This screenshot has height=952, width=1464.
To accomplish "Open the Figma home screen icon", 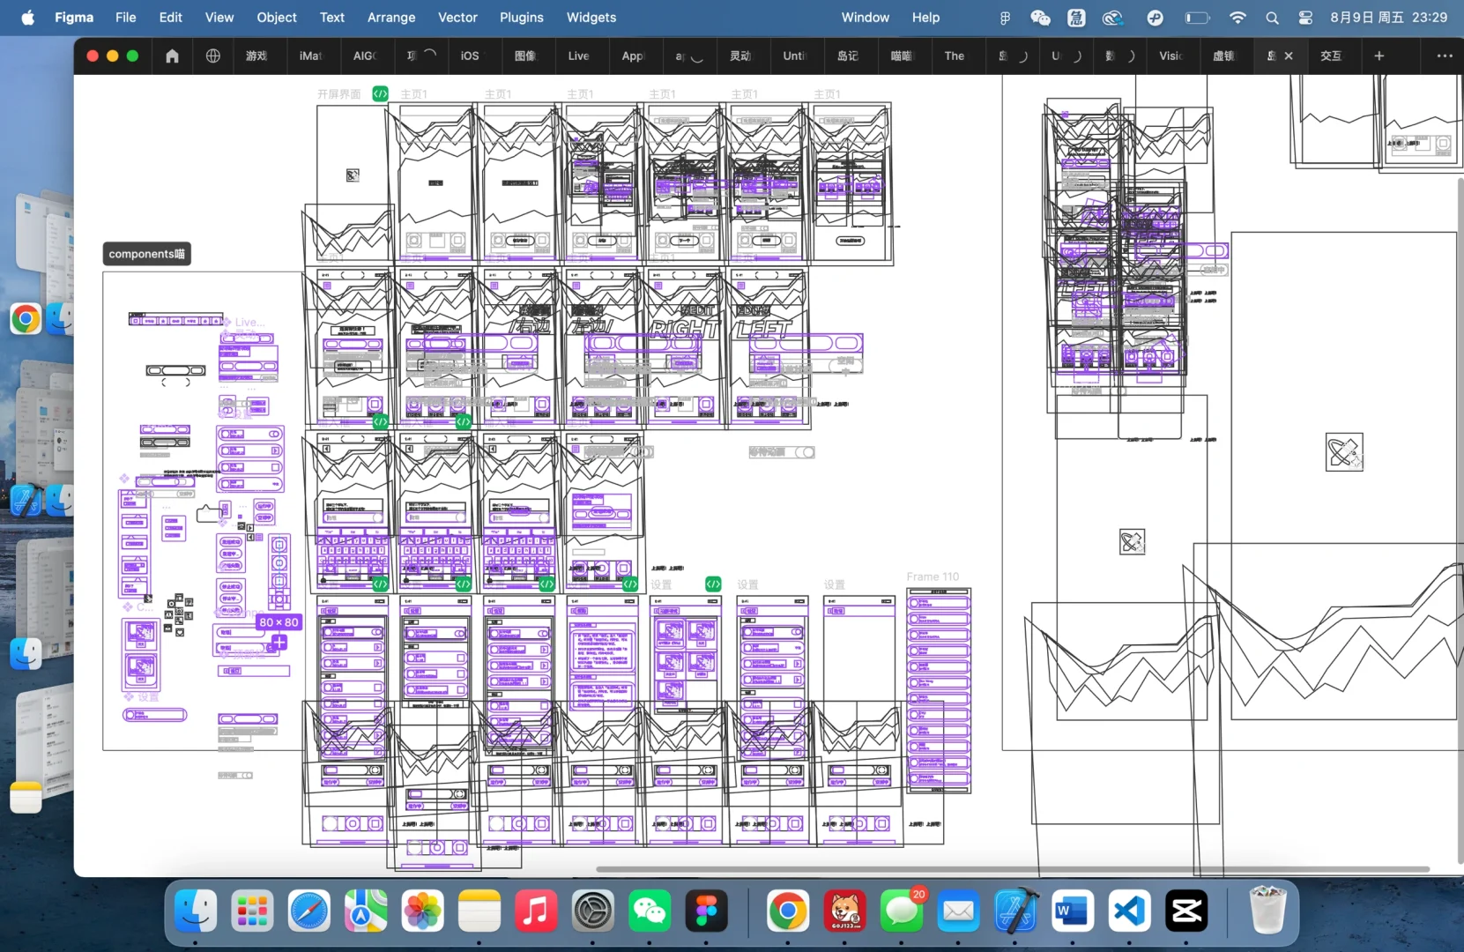I will tap(172, 56).
